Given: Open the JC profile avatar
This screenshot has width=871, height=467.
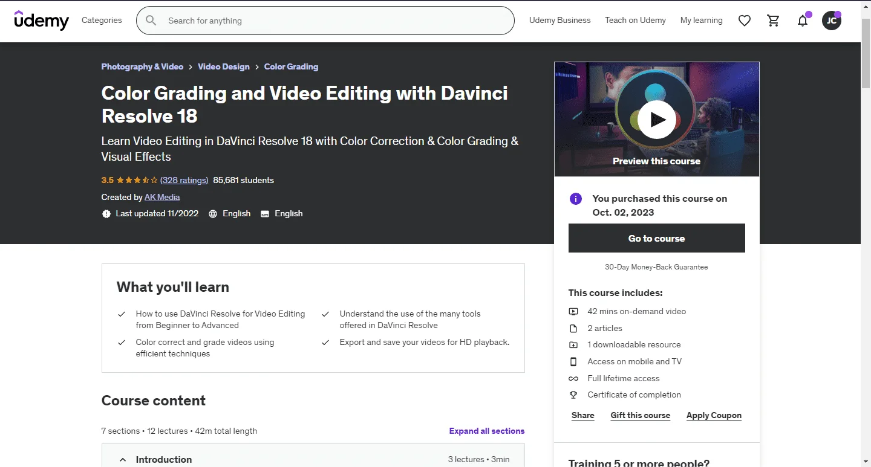Looking at the screenshot, I should click(832, 21).
